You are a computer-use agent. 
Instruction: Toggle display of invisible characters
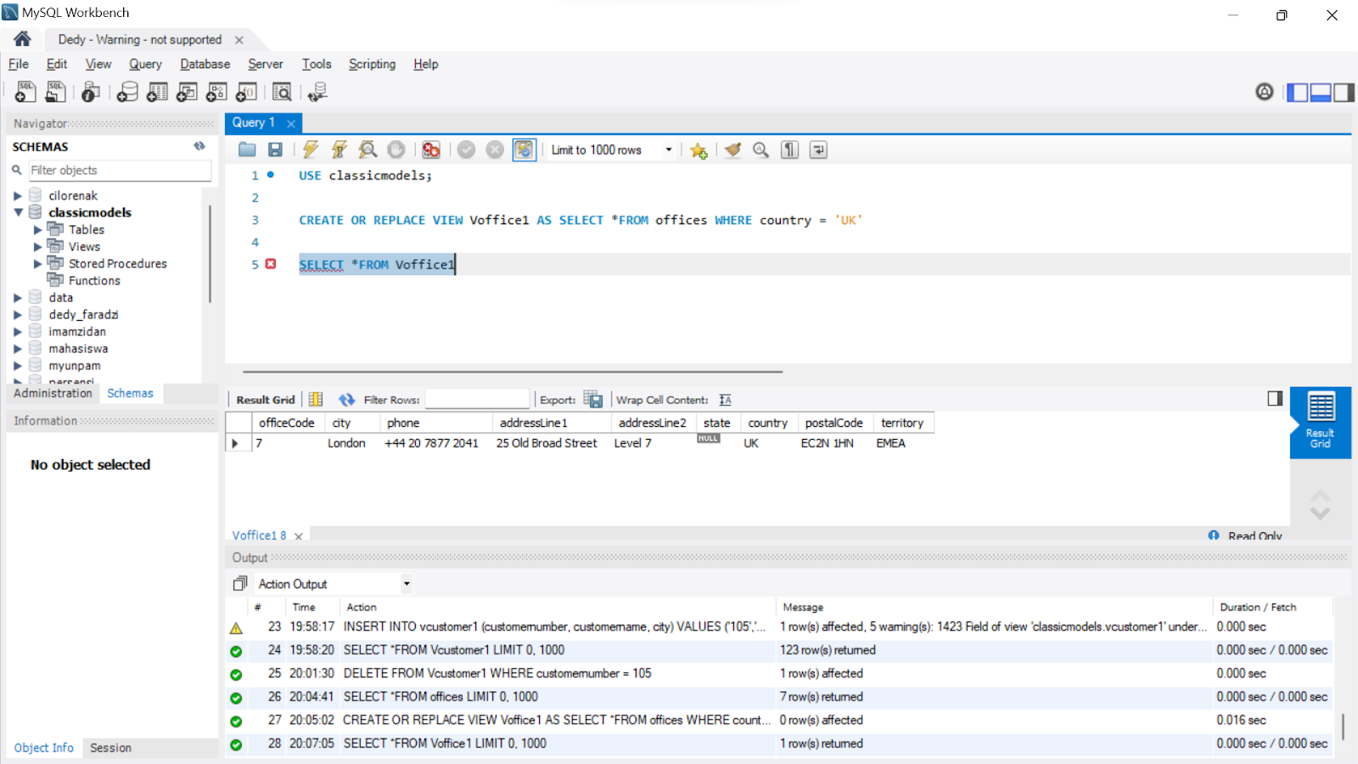(x=790, y=150)
